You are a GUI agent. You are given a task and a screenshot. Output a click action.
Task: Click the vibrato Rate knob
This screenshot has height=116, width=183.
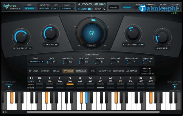click(x=50, y=62)
